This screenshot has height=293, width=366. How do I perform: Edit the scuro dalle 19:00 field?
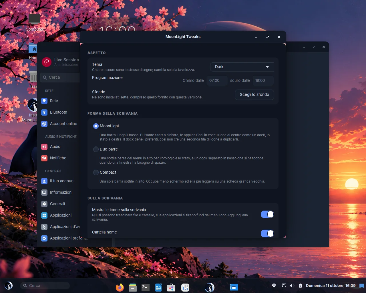pyautogui.click(x=263, y=81)
